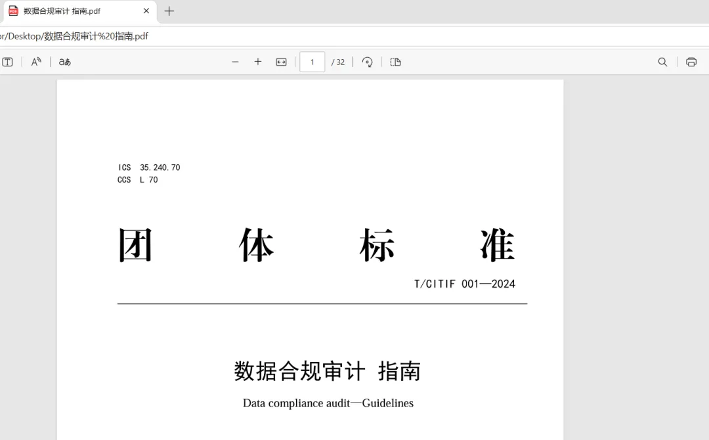Switch page view layout icon
Image resolution: width=709 pixels, height=440 pixels.
(396, 62)
